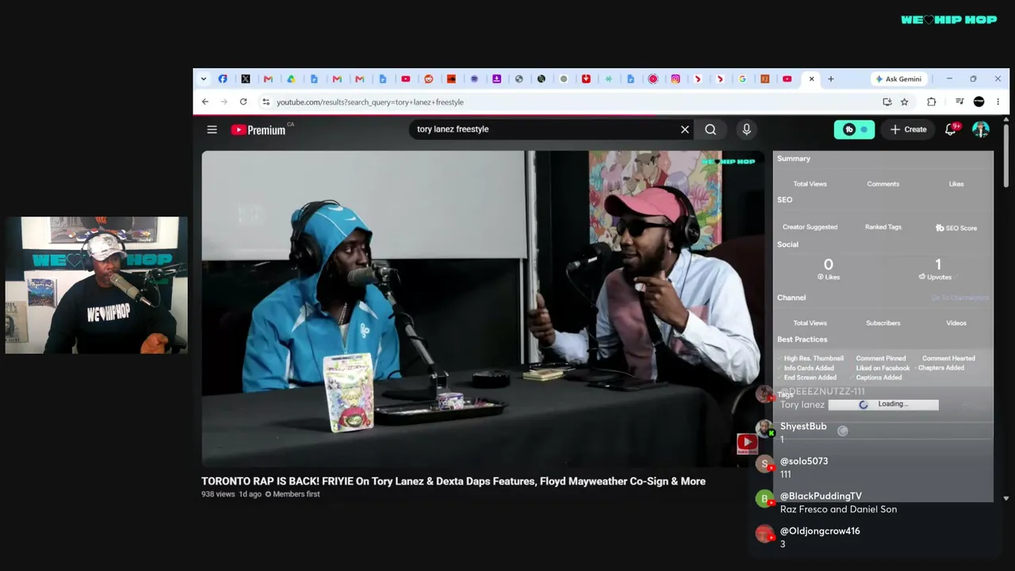
Task: Switch to the Google search tab
Action: (x=742, y=79)
